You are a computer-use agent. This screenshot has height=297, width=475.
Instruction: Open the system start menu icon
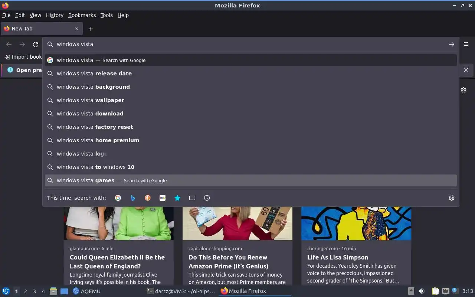point(6,291)
